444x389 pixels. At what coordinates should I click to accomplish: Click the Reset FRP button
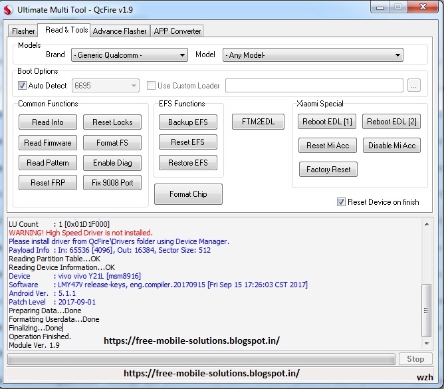pyautogui.click(x=48, y=182)
